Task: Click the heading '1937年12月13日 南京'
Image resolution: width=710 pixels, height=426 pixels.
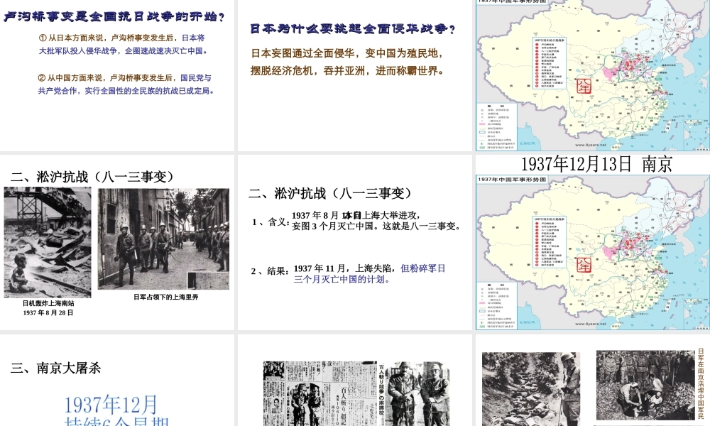Action: 596,164
